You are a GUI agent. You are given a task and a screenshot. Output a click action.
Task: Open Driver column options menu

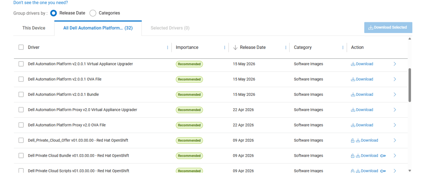tap(167, 48)
